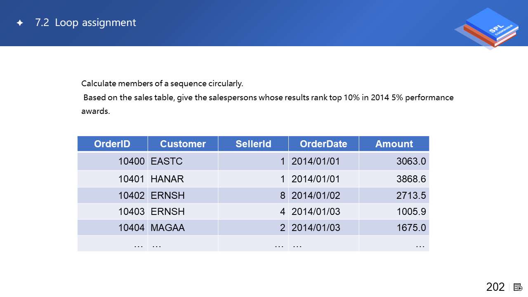Select the HANAR customer cell
This screenshot has height=297, width=528.
click(167, 179)
